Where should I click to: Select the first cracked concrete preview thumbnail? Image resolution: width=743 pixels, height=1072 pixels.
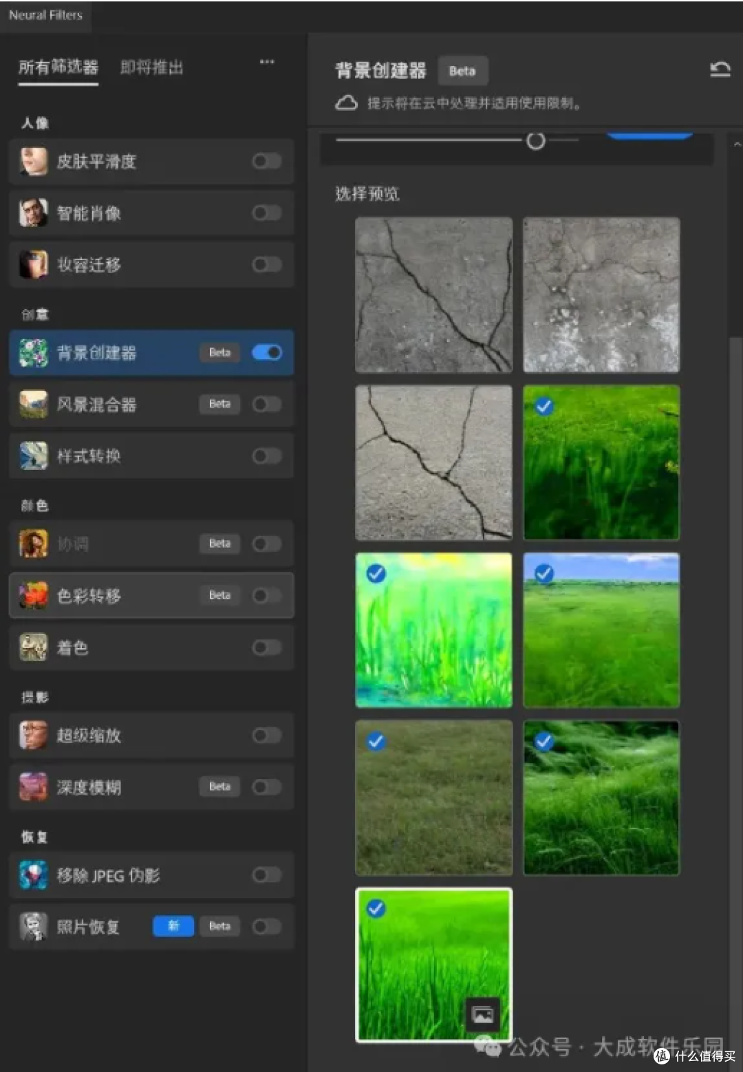433,295
